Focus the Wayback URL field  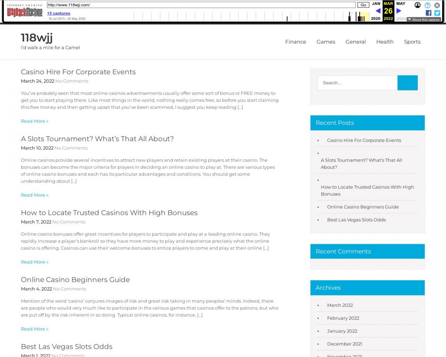click(x=201, y=5)
